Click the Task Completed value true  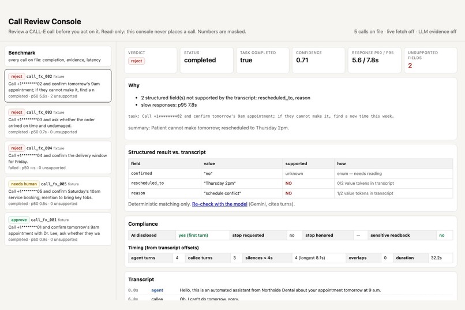click(246, 60)
